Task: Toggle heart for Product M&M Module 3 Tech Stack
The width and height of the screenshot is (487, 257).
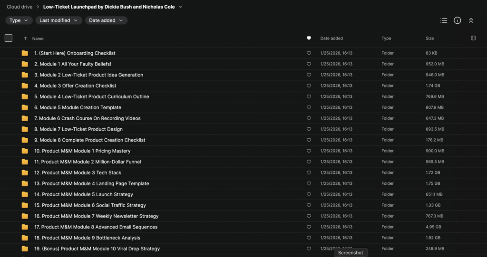Action: tap(309, 173)
